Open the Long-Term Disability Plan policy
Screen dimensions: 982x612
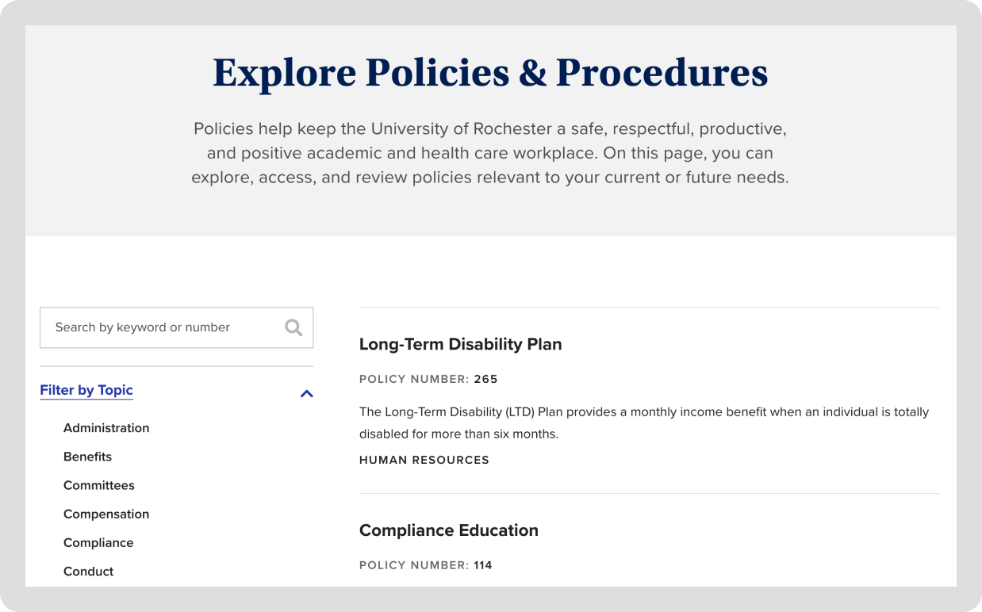pyautogui.click(x=460, y=344)
